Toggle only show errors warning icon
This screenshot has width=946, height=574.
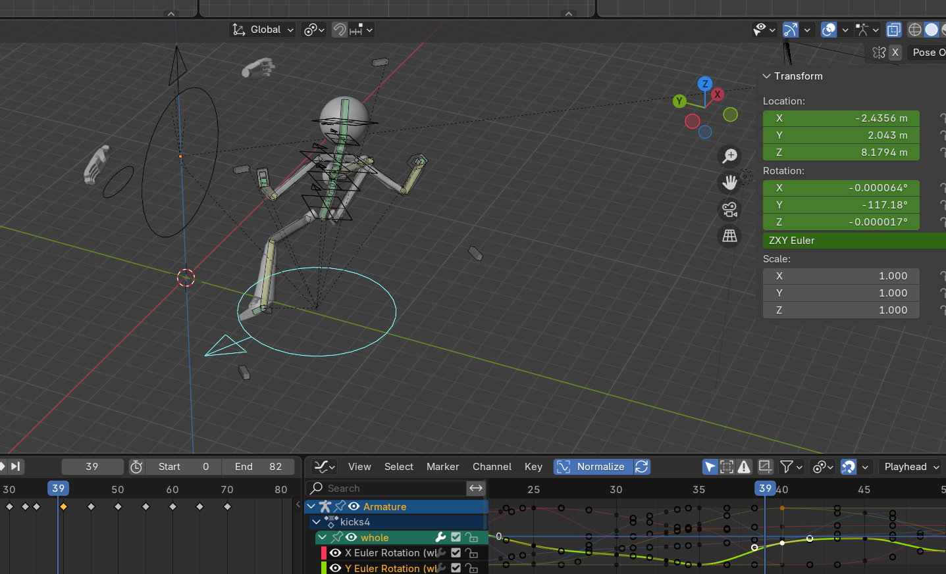[x=744, y=467]
